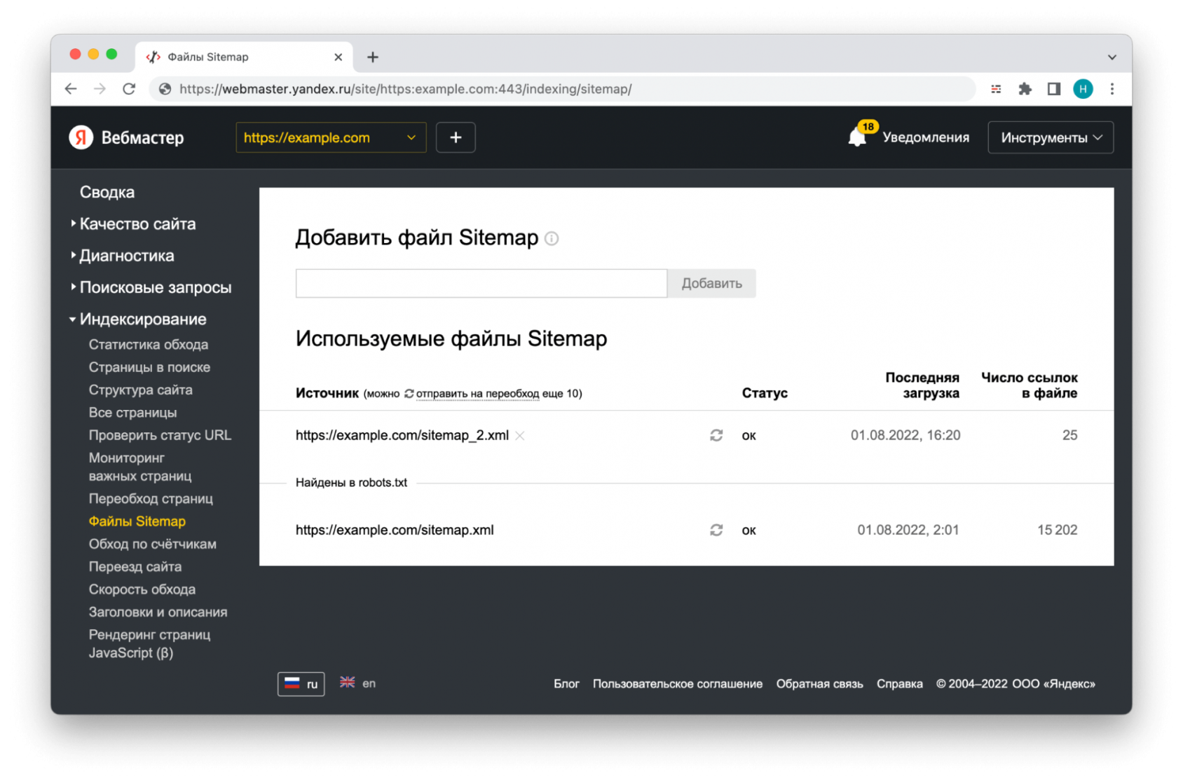Screen dimensions: 1183x782
Task: Click Уведомления link
Action: coord(925,137)
